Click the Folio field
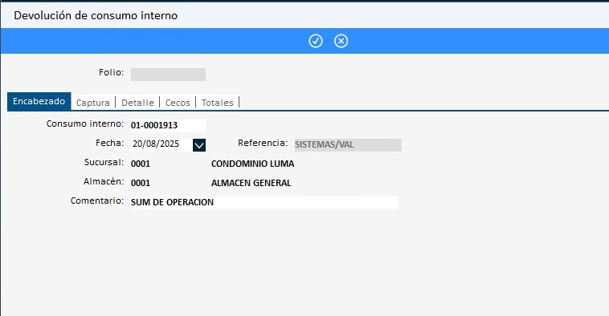Screen dimensions: 609x316 tap(168, 75)
